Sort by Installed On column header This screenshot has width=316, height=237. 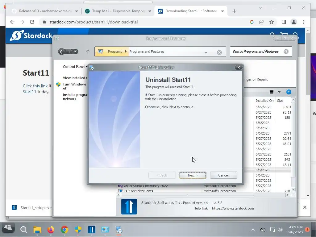point(264,101)
